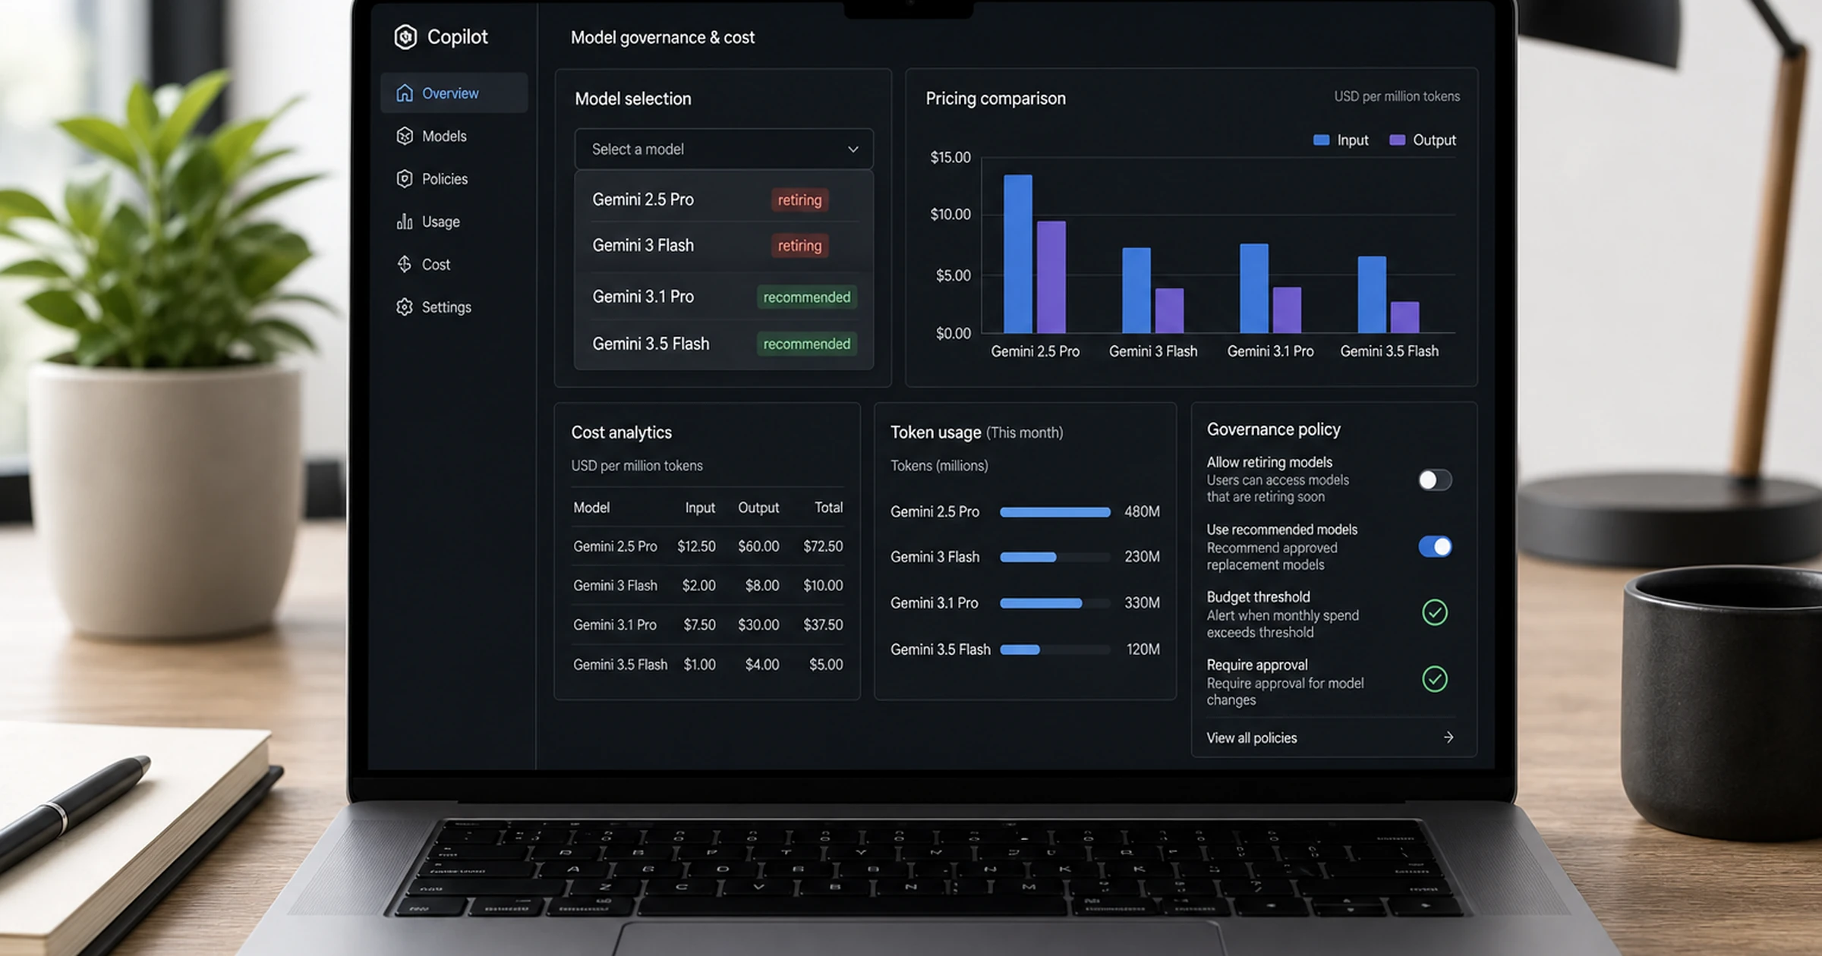Click the Gemini 3.1 Pro token usage bar
The height and width of the screenshot is (956, 1822).
[x=1054, y=603]
